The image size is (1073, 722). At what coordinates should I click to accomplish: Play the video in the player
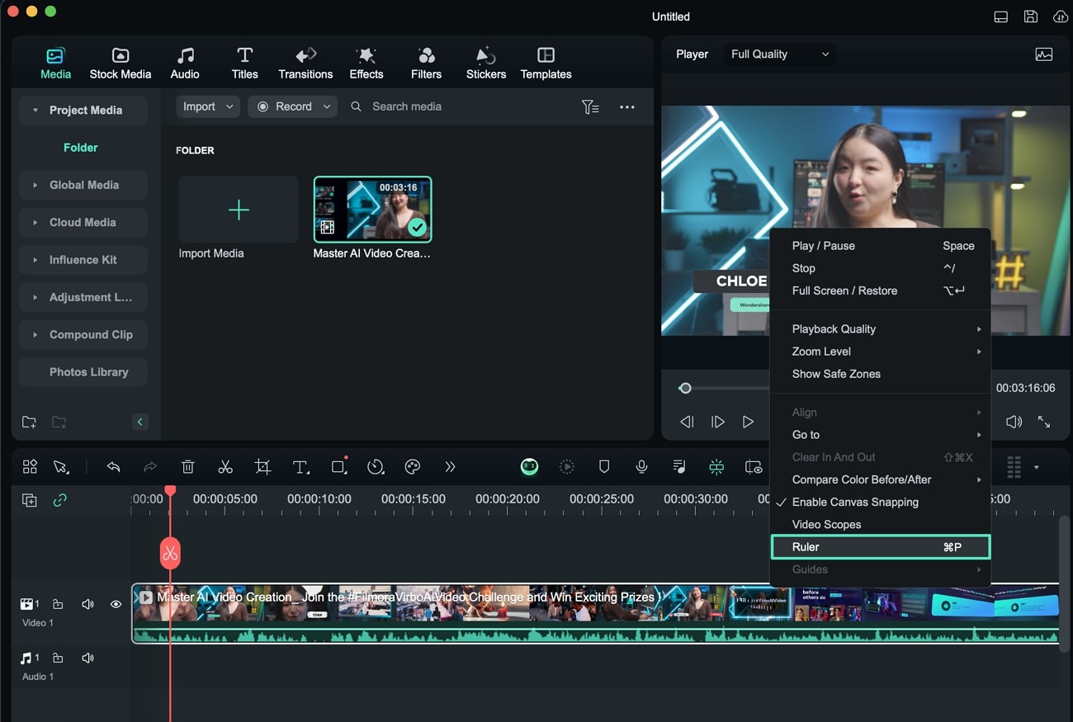coord(748,422)
